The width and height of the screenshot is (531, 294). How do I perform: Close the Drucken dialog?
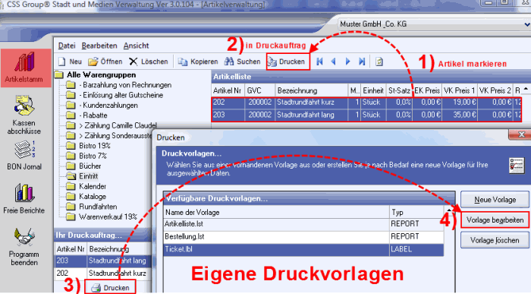(x=521, y=134)
